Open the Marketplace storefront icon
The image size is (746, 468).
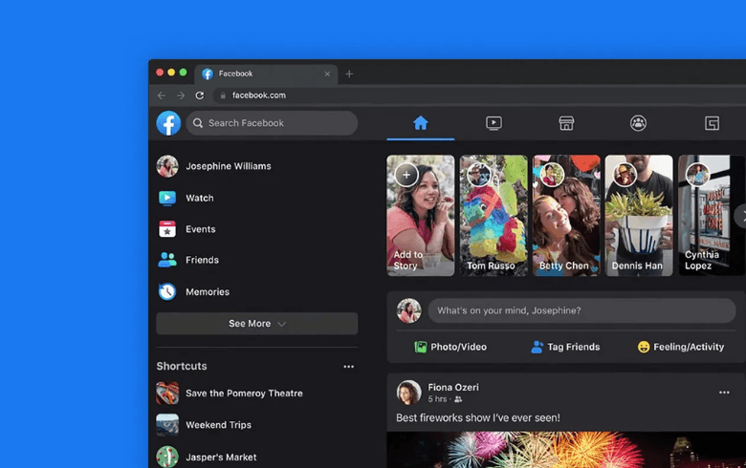coord(566,123)
